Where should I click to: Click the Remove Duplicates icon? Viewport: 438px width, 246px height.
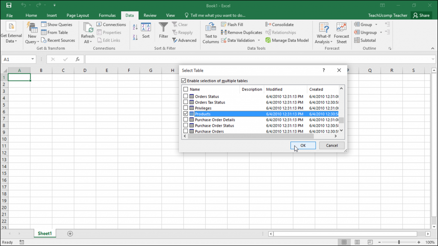(x=224, y=33)
